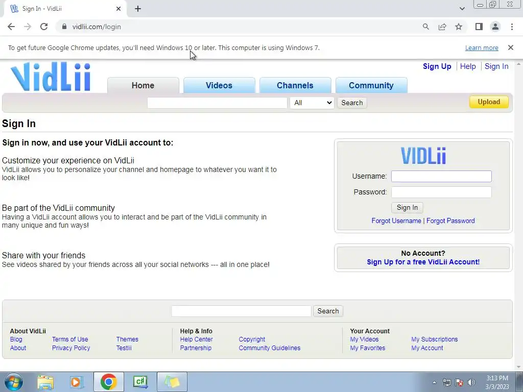523x392 pixels.
Task: Open the Chrome profile avatar
Action: pyautogui.click(x=495, y=27)
